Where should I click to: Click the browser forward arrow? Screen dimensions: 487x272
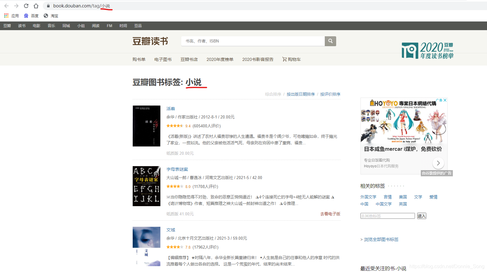pos(16,6)
